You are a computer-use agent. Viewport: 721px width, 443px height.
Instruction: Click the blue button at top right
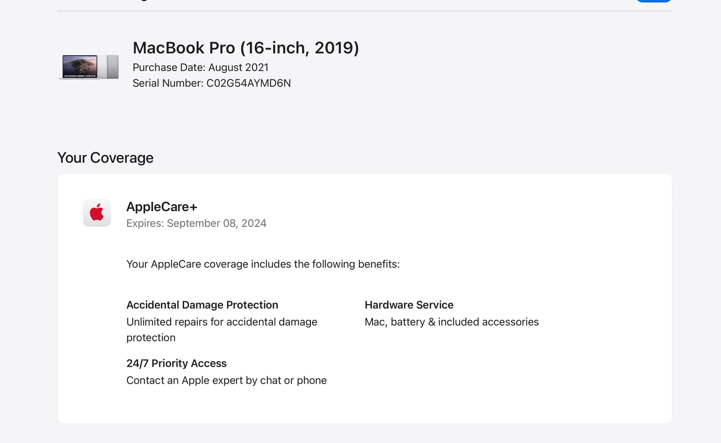[653, 1]
